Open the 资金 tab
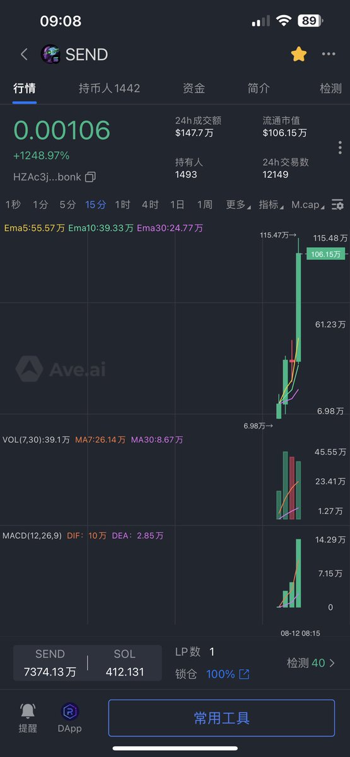Screen dimensions: 350x757 pos(194,88)
